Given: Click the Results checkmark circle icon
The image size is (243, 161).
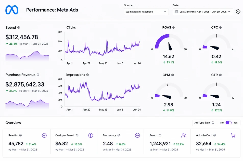Looking at the screenshot, I should tap(44, 135).
